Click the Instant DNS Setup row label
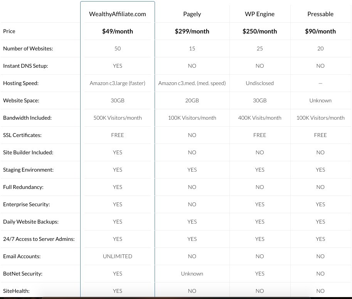 pyautogui.click(x=25, y=66)
